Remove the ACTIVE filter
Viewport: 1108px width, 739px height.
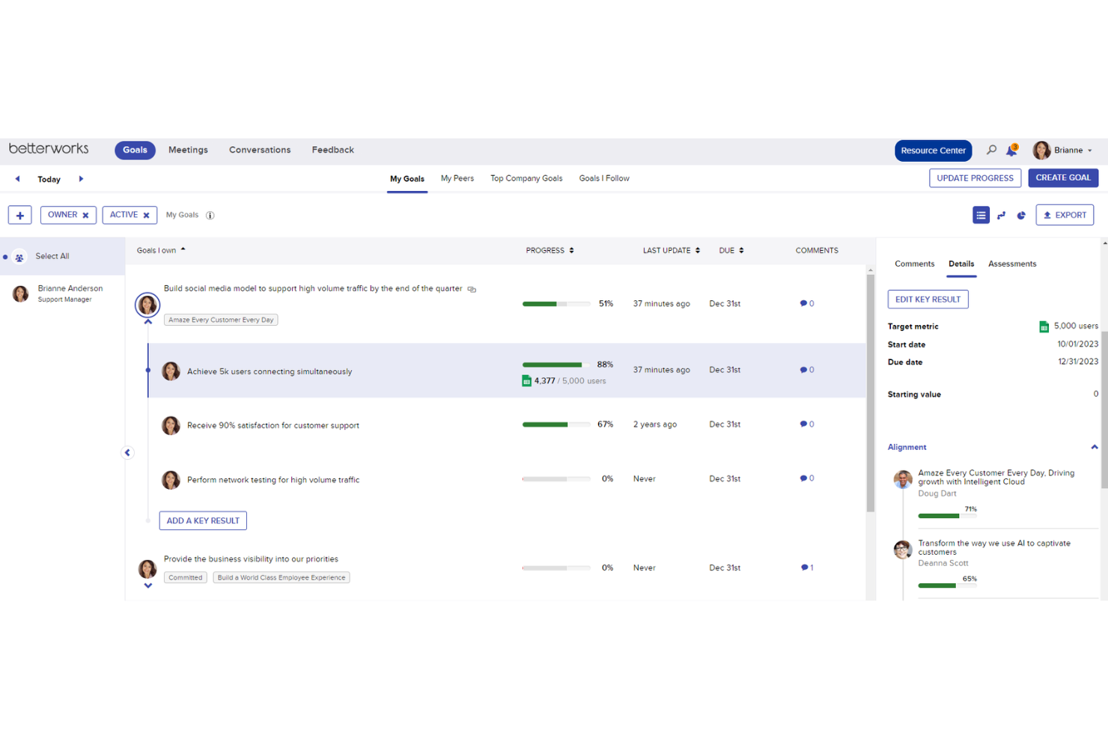coord(147,215)
